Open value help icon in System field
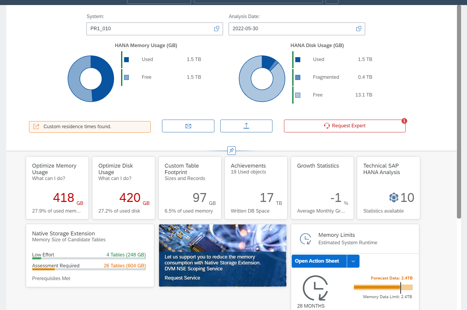Screen dimensions: 467x310 pos(216,29)
